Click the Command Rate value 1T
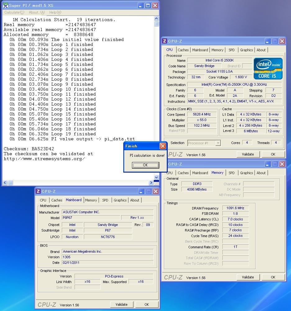The height and width of the screenshot is (311, 291). tap(235, 247)
